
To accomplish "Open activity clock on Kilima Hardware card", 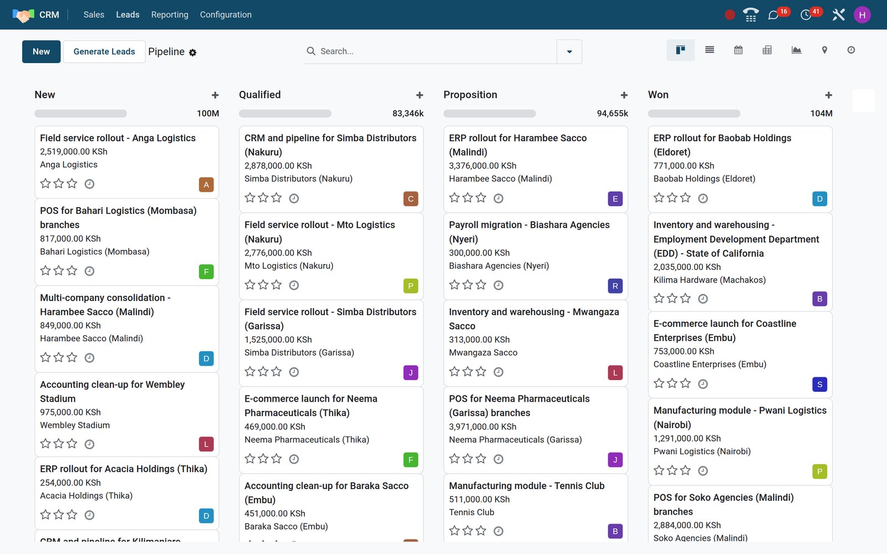I will click(x=703, y=299).
